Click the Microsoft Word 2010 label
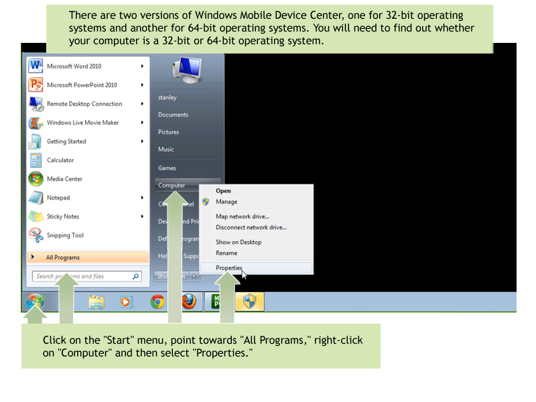This screenshot has height=402, width=536. pos(74,66)
